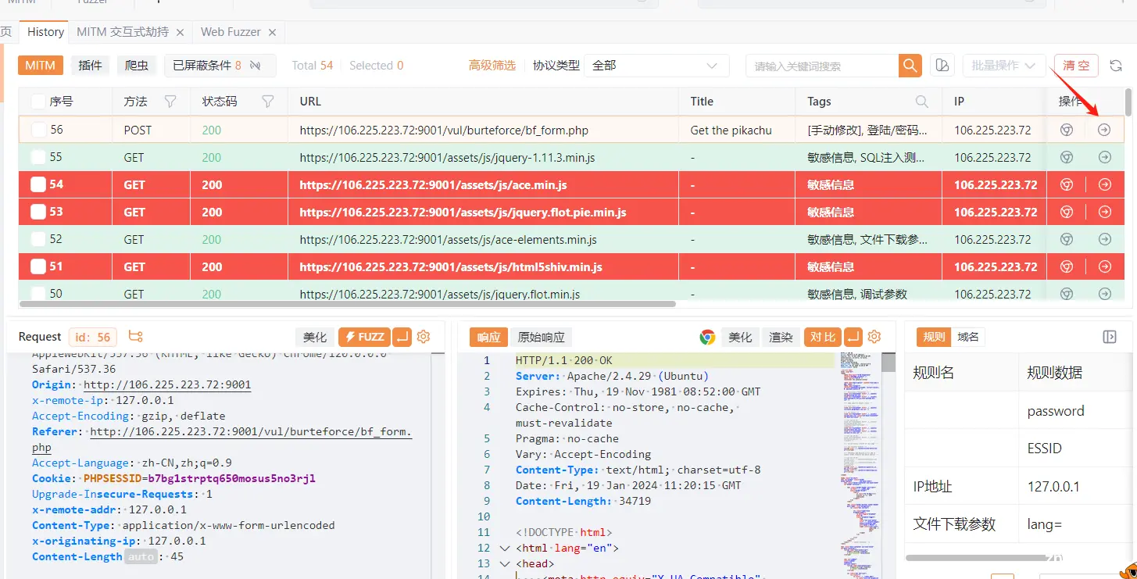This screenshot has height=579, width=1137.
Task: Click the eye-off icon beside 已屏蔽条件
Action: coord(256,66)
